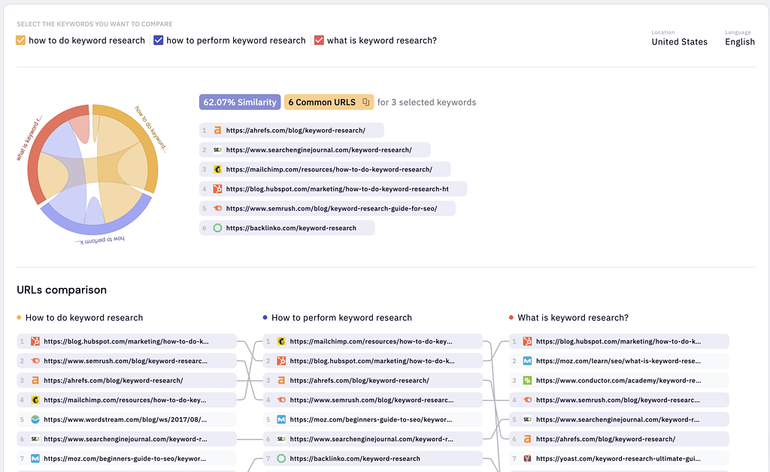Click Semrush icon in 'How to perform' column row 4
The height and width of the screenshot is (472, 770).
(x=281, y=400)
